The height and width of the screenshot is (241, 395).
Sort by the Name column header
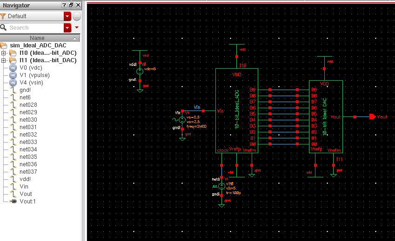(37, 38)
